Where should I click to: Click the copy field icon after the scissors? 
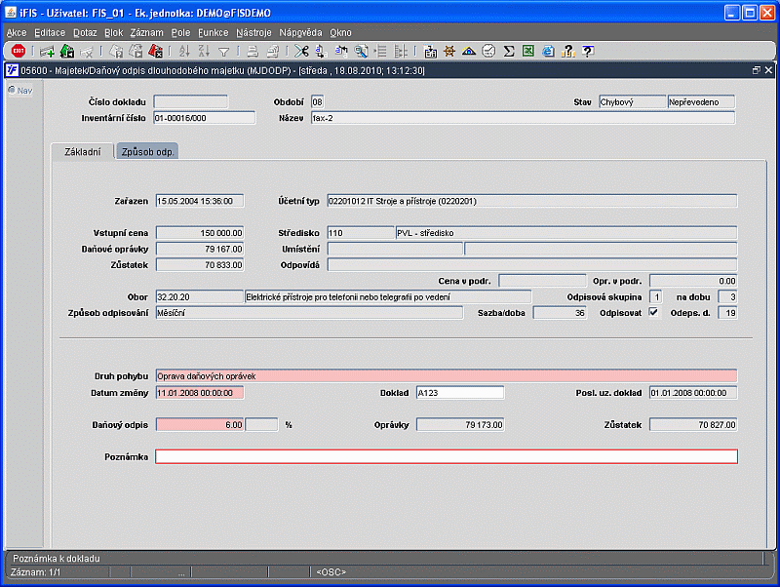(321, 51)
